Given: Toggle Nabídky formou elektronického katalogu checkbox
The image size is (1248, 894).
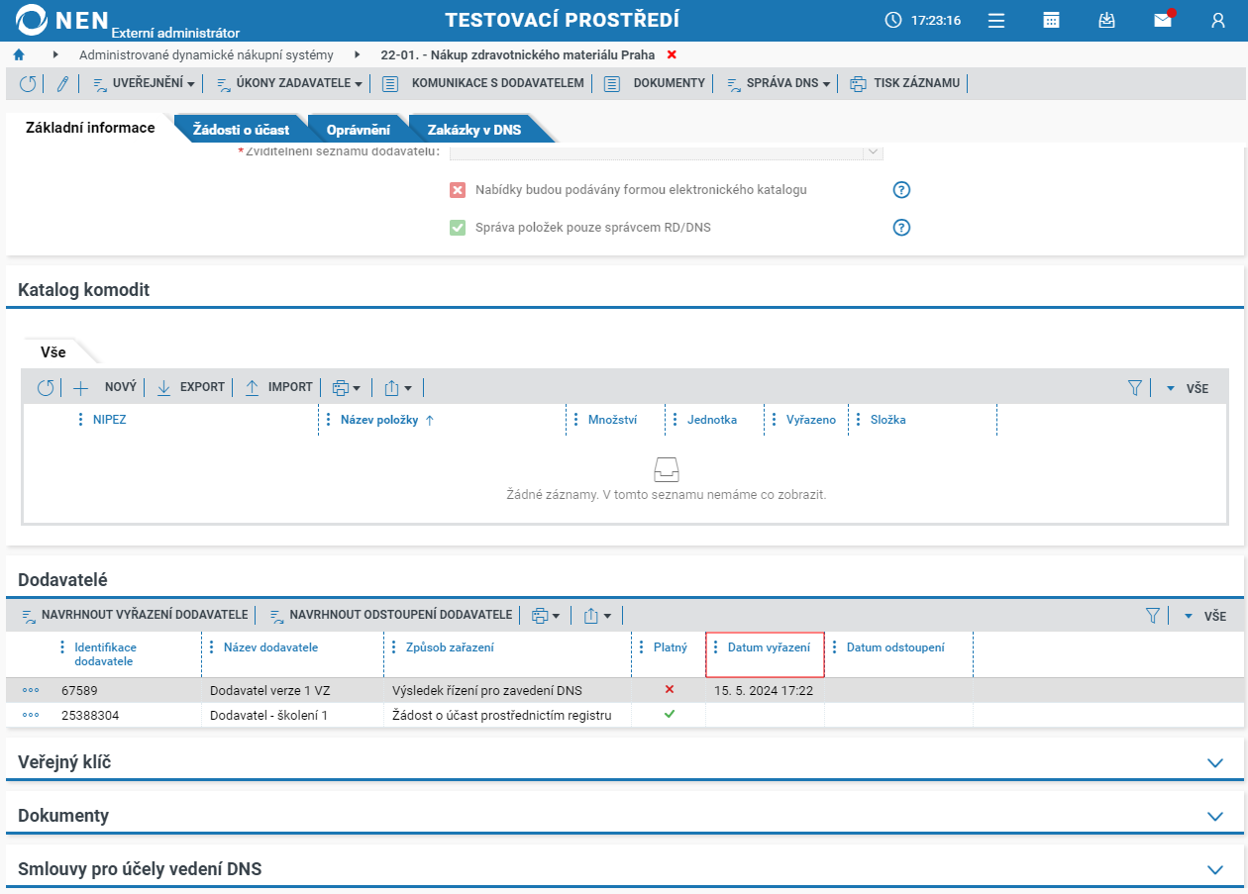Looking at the screenshot, I should point(458,190).
